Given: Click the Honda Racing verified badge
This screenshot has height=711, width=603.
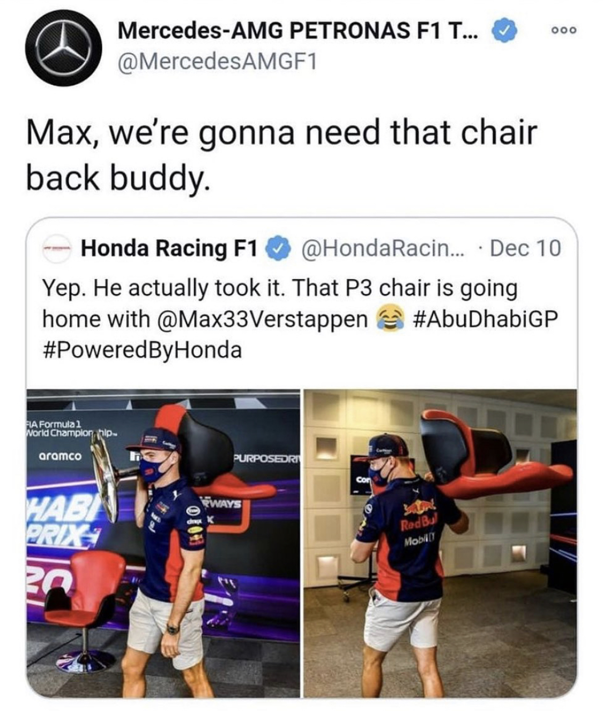Looking at the screenshot, I should (278, 249).
